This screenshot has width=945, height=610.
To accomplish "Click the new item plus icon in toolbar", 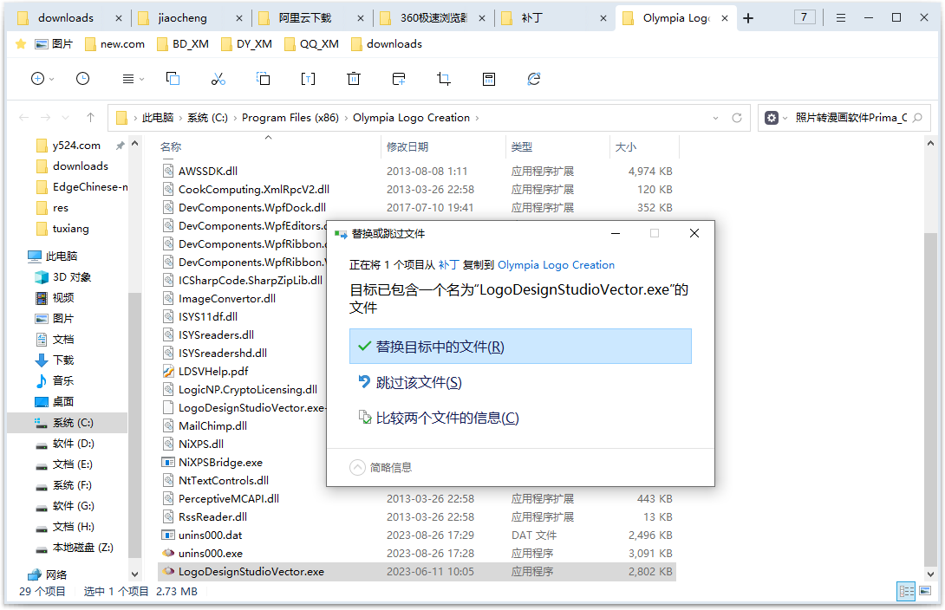I will click(x=37, y=79).
